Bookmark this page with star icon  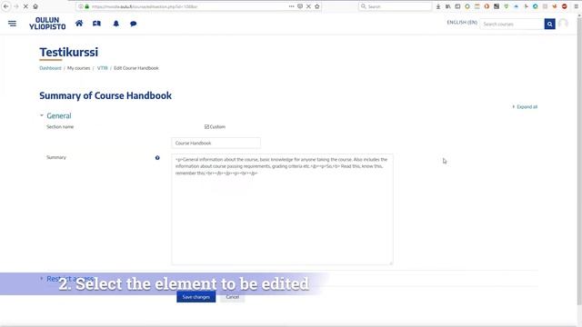317,6
